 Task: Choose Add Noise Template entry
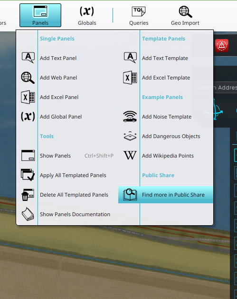pyautogui.click(x=167, y=117)
